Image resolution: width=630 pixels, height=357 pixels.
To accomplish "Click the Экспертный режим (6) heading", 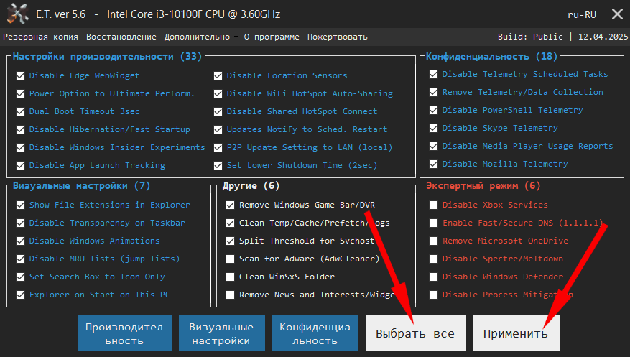I will coord(483,186).
